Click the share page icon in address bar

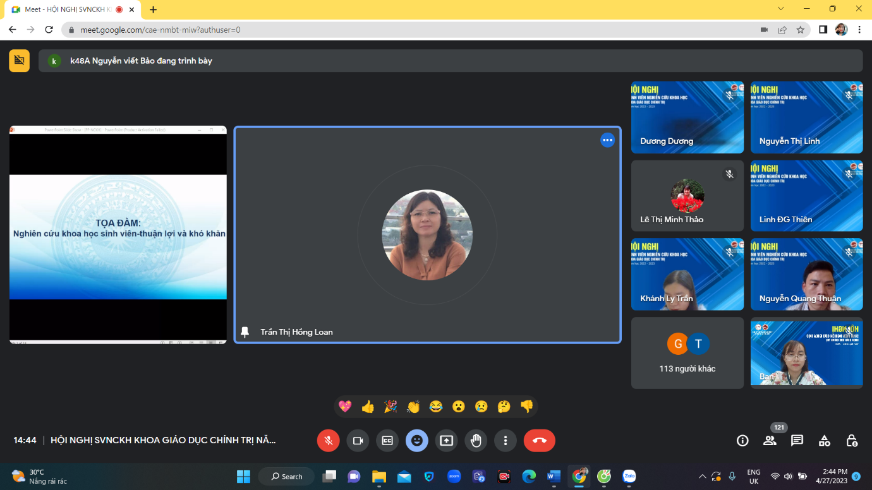[782, 30]
